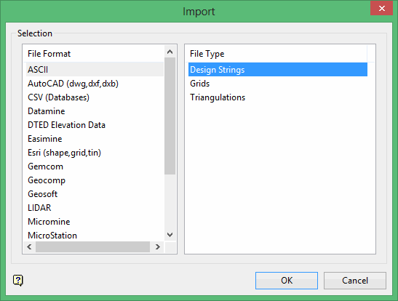Pick Datamine from File Format list

(95, 111)
